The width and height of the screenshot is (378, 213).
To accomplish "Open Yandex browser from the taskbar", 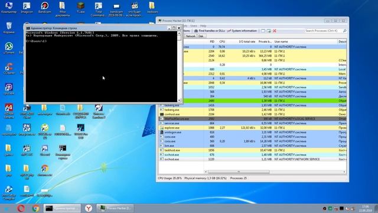I will pos(89,208).
